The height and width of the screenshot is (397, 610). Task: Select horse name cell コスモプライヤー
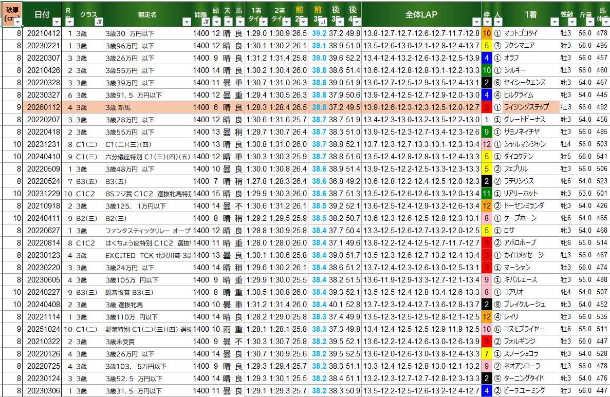pyautogui.click(x=531, y=329)
